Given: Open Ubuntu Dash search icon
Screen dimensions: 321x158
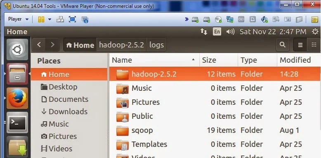Looking at the screenshot, I should tap(17, 50).
